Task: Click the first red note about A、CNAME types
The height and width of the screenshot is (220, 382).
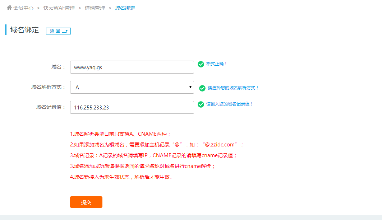Action: click(x=120, y=134)
